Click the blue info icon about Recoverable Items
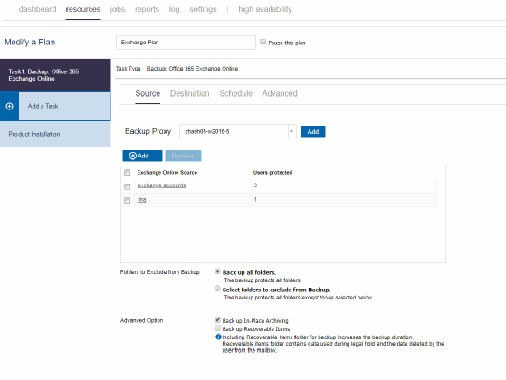The height and width of the screenshot is (380, 506). (218, 337)
